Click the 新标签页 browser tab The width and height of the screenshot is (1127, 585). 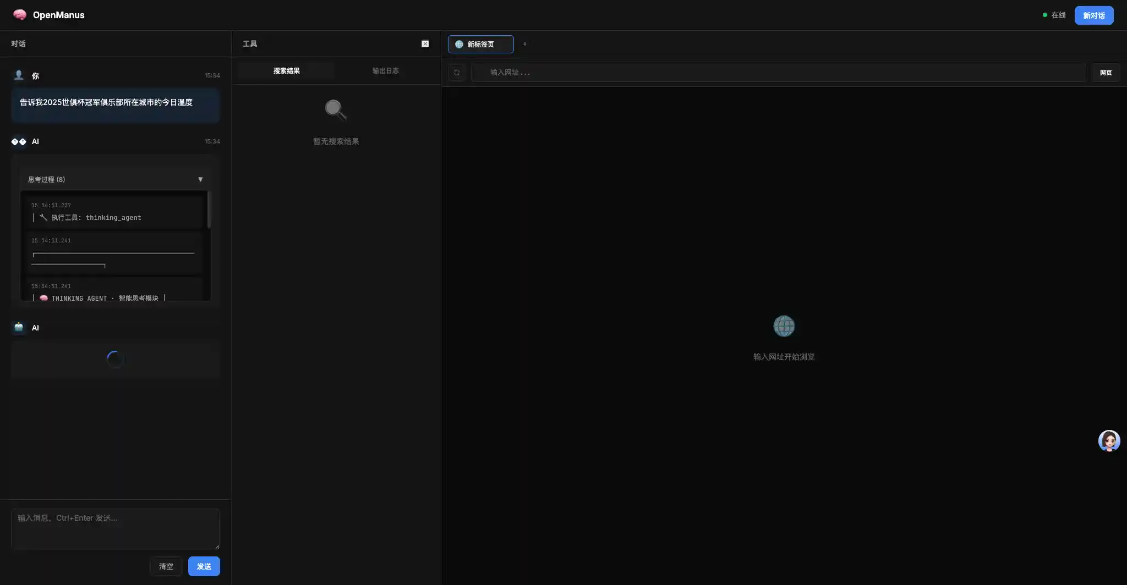tap(480, 44)
